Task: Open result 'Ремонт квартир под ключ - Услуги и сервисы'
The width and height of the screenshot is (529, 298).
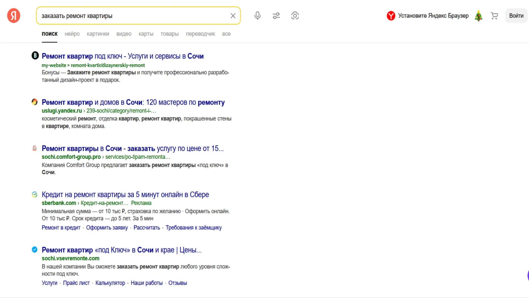Action: tap(123, 56)
